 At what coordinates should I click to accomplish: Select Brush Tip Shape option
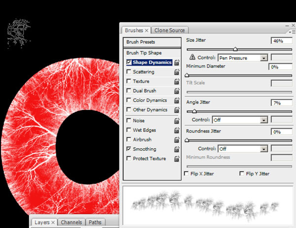click(x=144, y=53)
